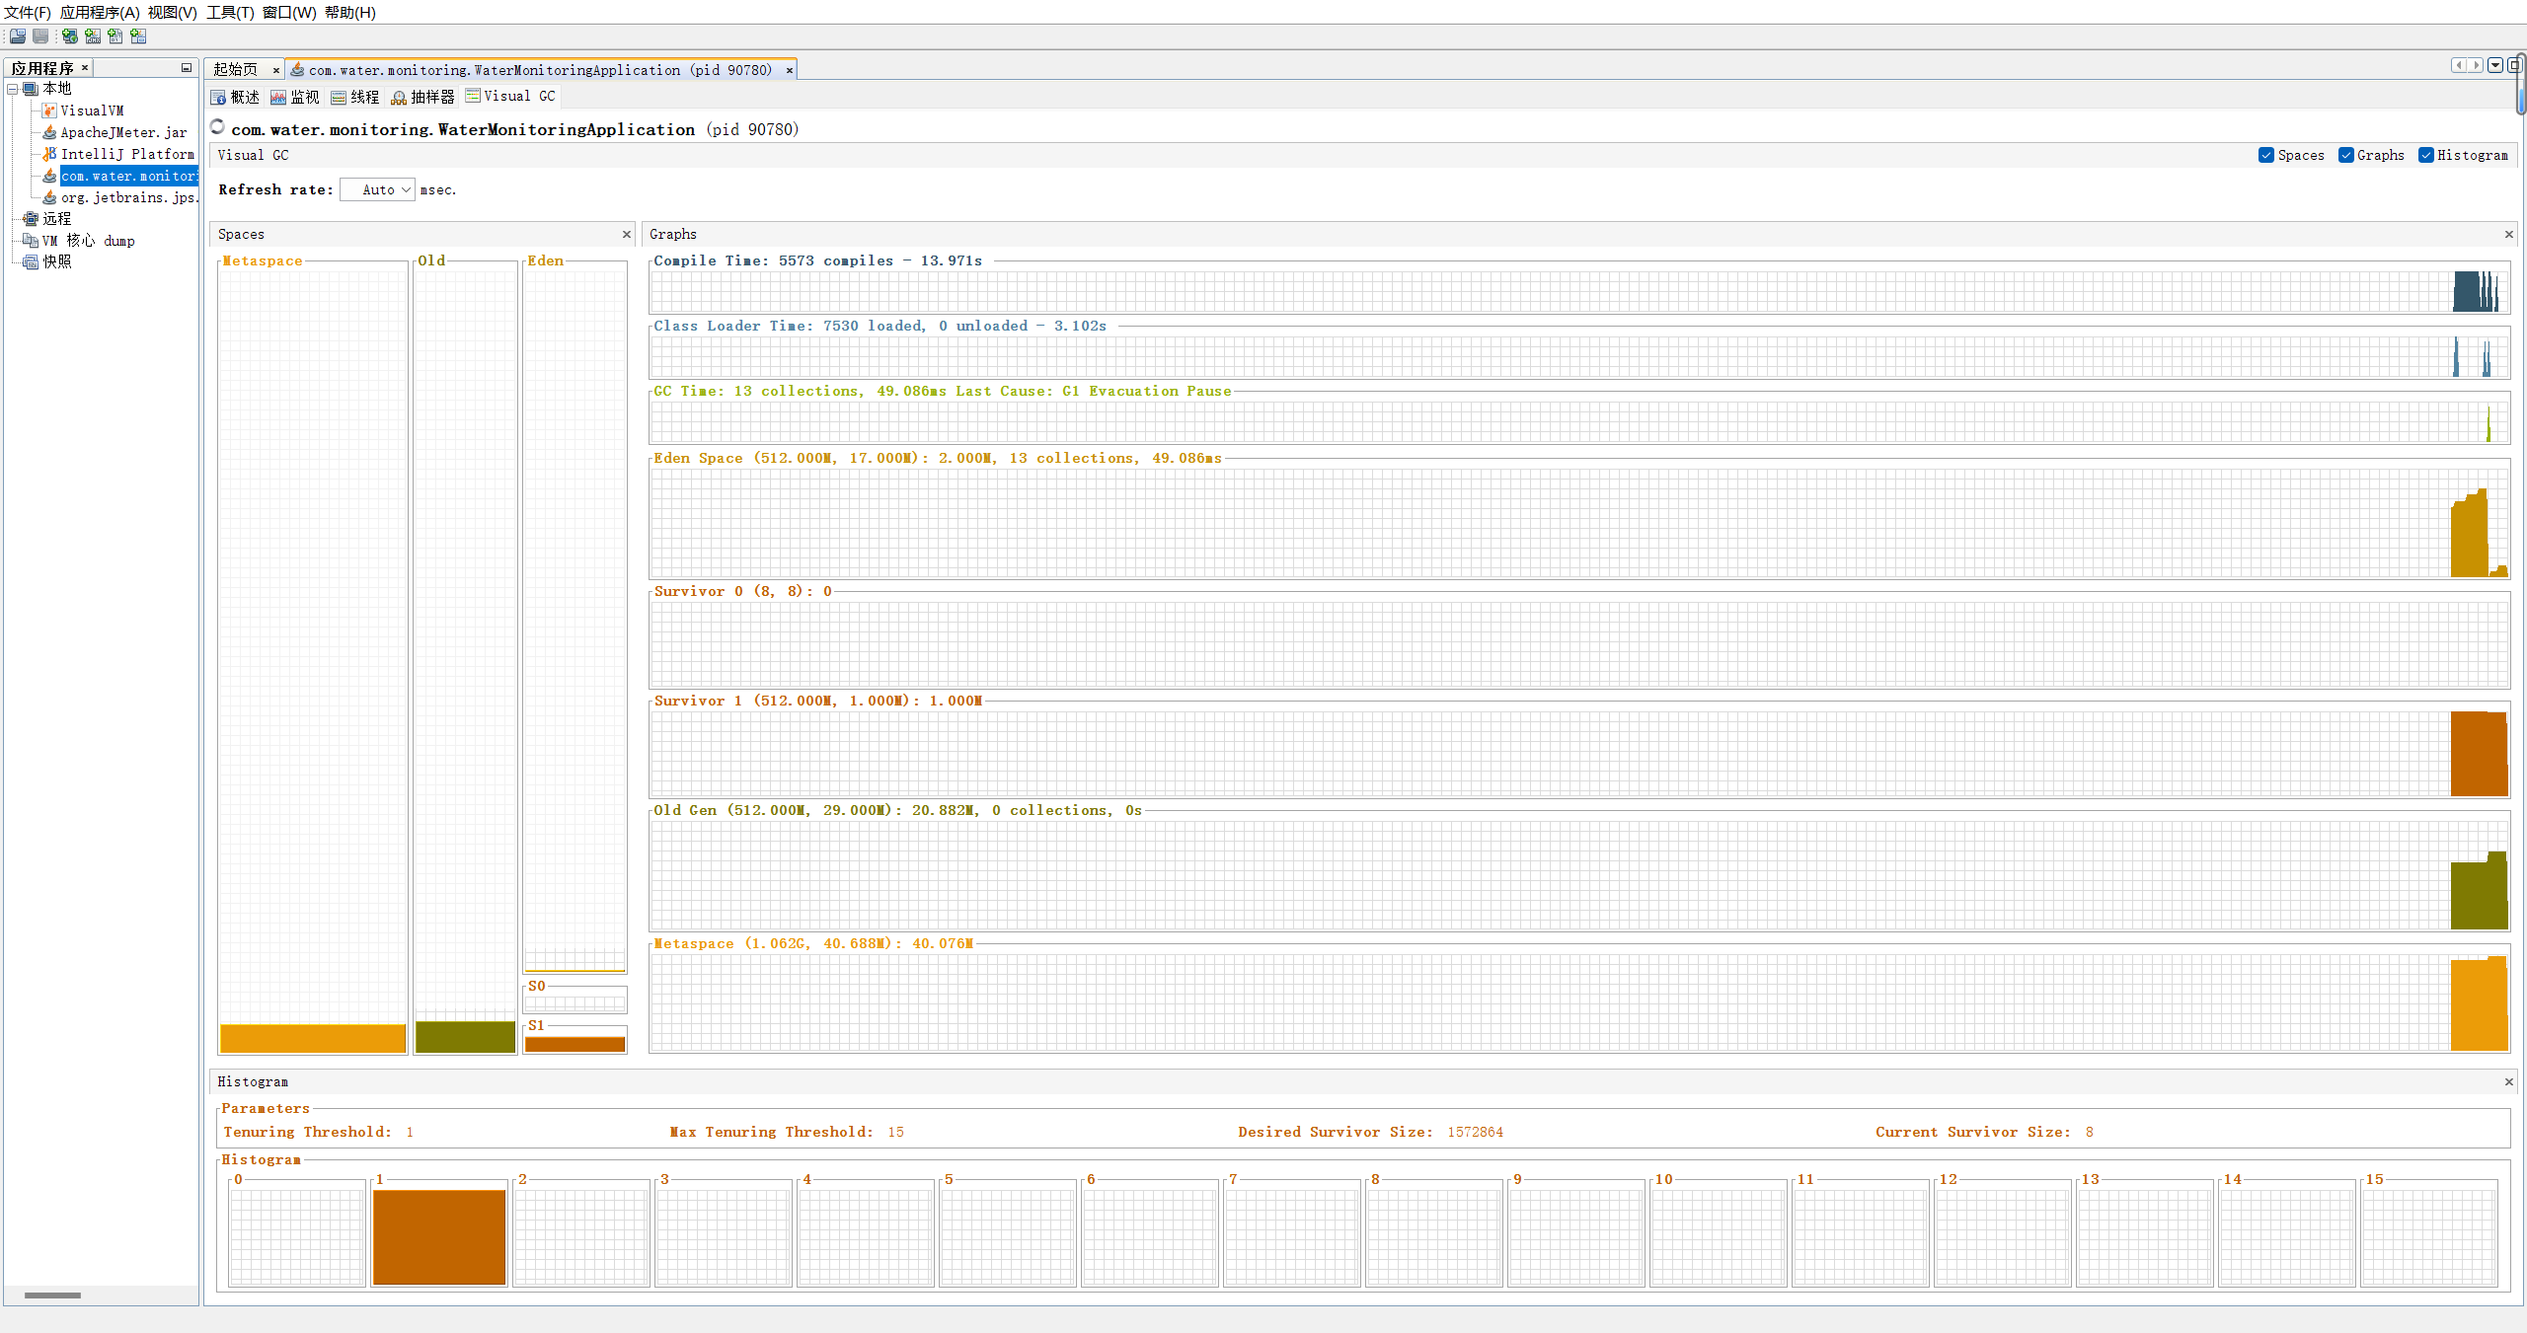Viewport: 2527px width, 1333px height.
Task: Click the Metaspace usage bar in Spaces
Action: 313,1038
